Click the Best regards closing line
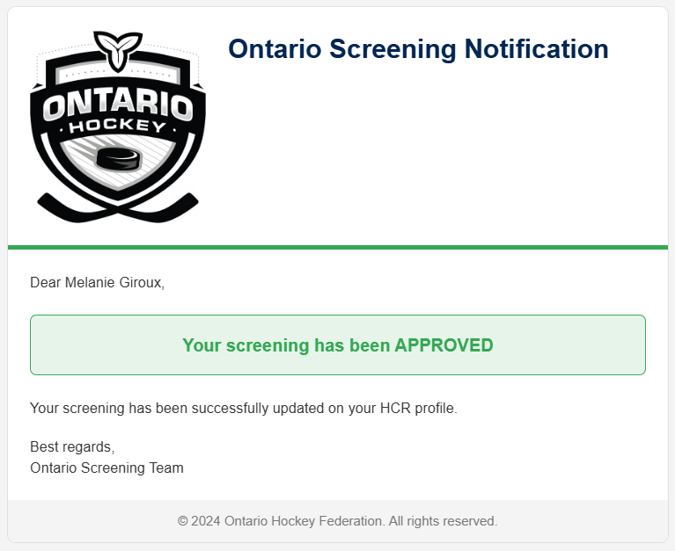 (x=72, y=447)
